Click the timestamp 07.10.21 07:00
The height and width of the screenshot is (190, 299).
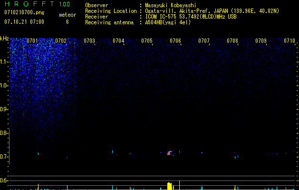(x=24, y=22)
